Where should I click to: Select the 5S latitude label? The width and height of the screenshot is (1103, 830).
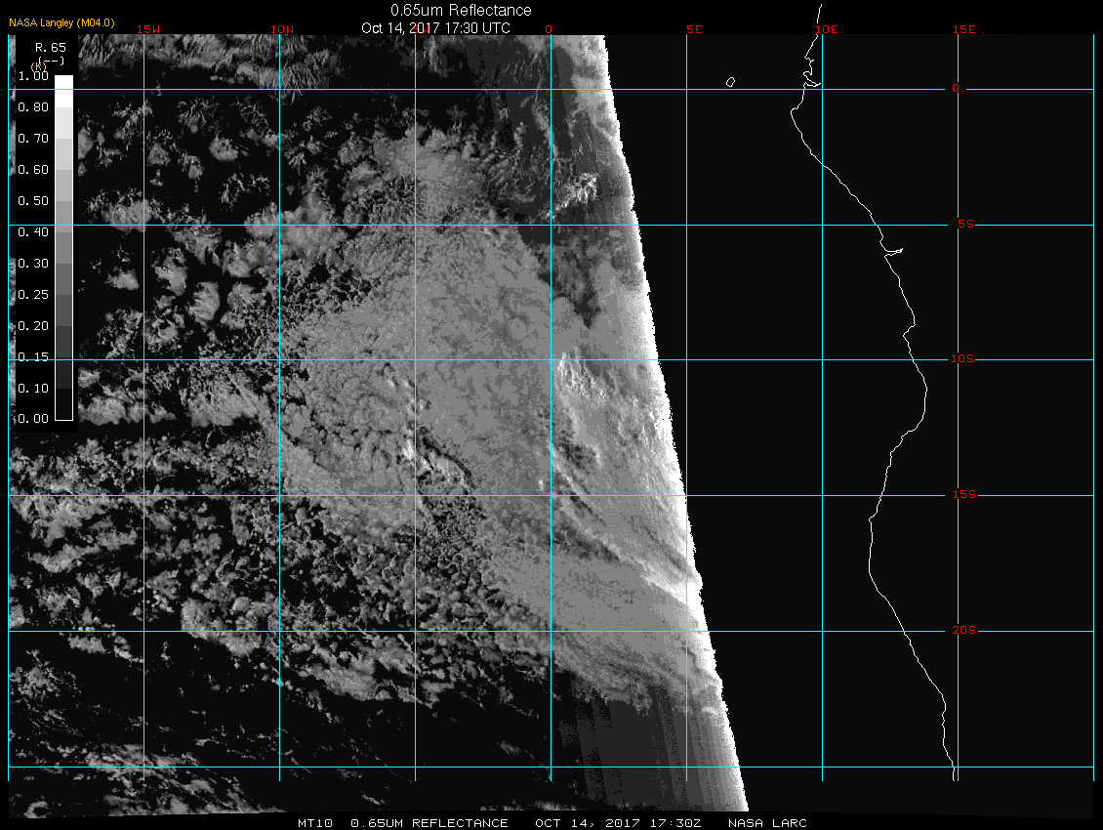[965, 224]
